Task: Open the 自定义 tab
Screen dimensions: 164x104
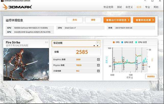Action: click(129, 7)
